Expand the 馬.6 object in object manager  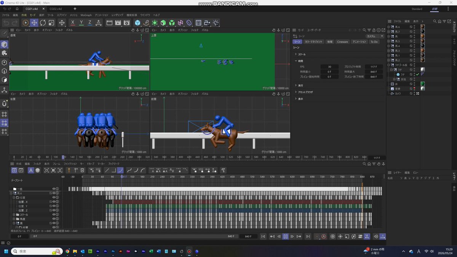pos(389,27)
